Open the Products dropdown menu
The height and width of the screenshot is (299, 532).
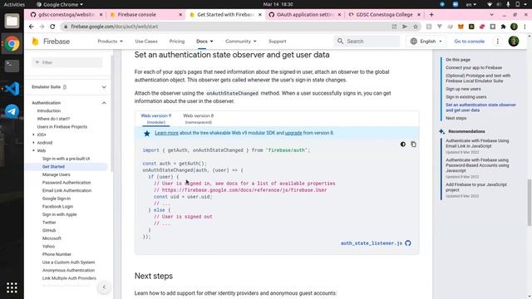tap(110, 42)
